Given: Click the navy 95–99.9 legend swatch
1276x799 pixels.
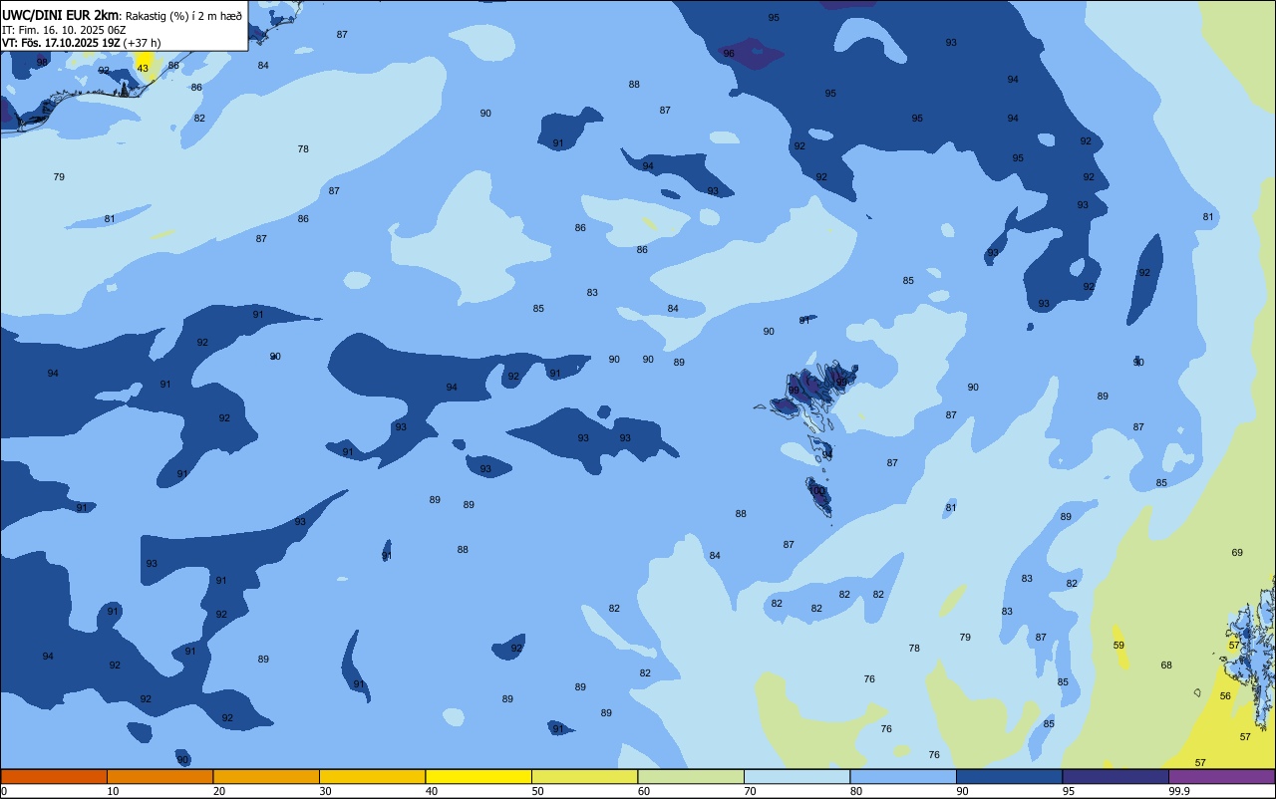Looking at the screenshot, I should (x=1116, y=776).
